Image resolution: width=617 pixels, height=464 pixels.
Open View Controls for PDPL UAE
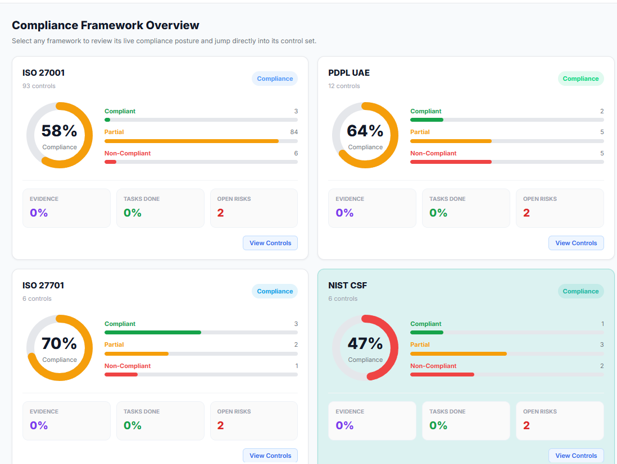(x=576, y=243)
